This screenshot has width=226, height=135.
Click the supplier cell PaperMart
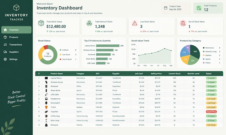click(x=116, y=86)
